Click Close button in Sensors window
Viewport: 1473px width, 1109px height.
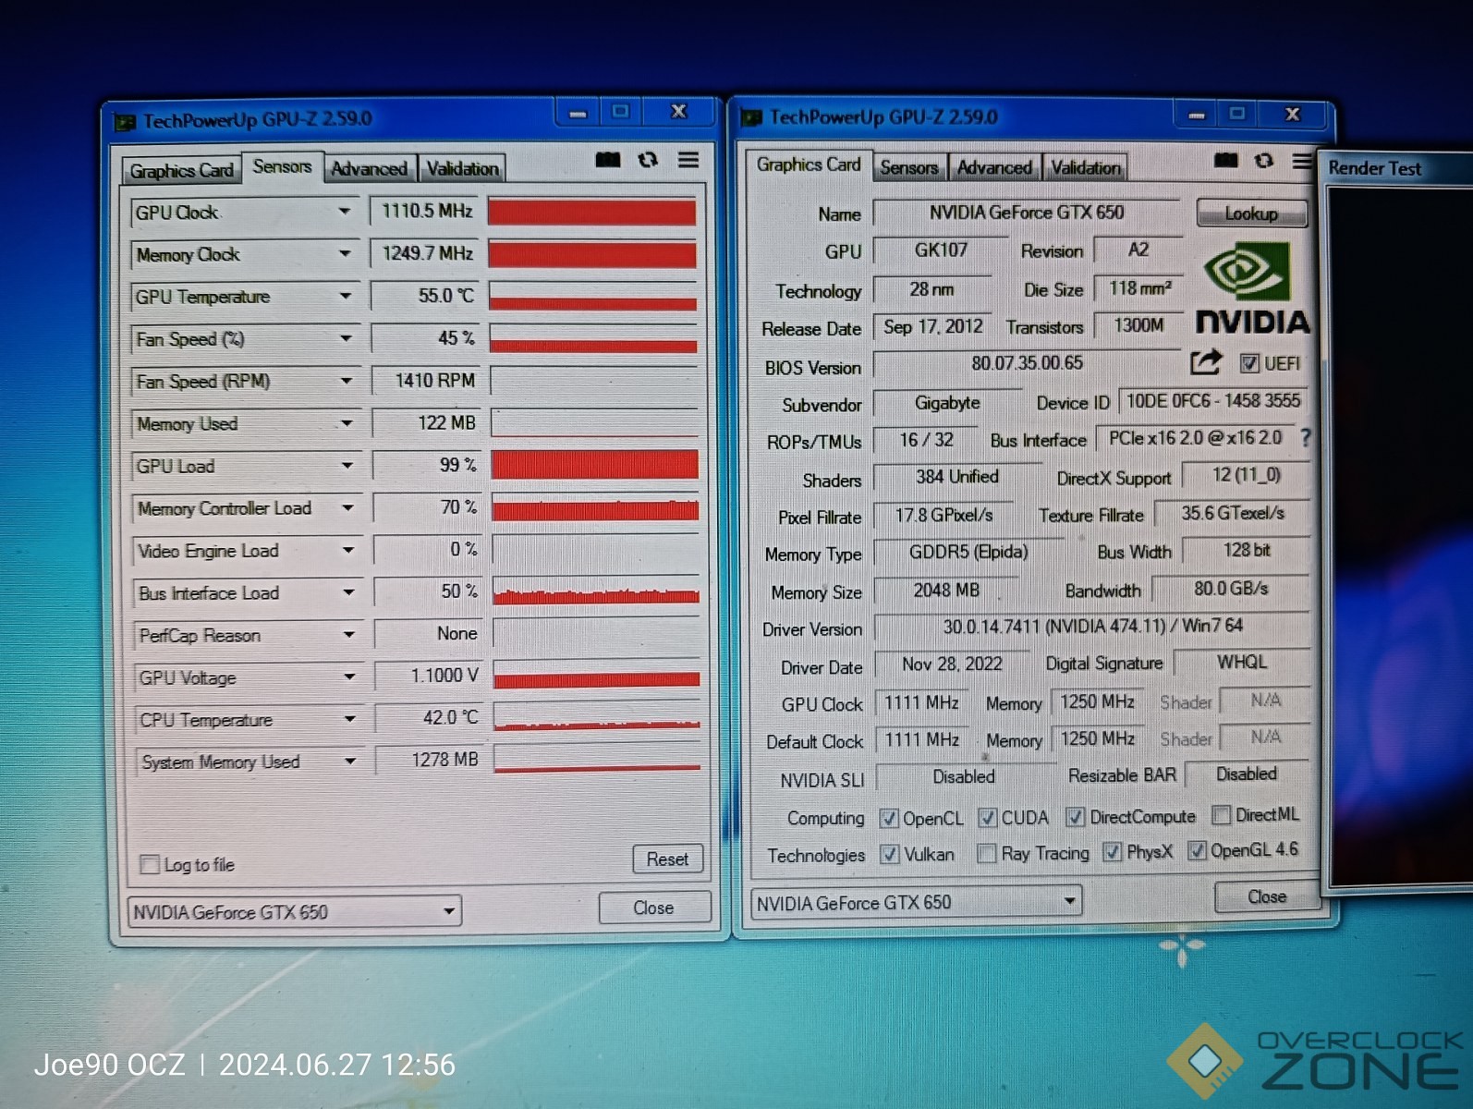pos(653,908)
